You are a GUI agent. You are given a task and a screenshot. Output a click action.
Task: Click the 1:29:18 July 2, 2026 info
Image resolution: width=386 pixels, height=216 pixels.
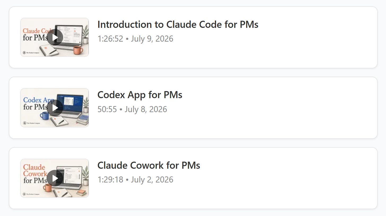pyautogui.click(x=135, y=180)
